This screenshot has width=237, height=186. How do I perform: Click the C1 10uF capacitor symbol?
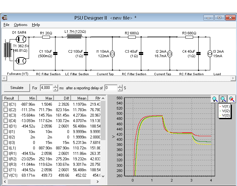click(x=55, y=53)
